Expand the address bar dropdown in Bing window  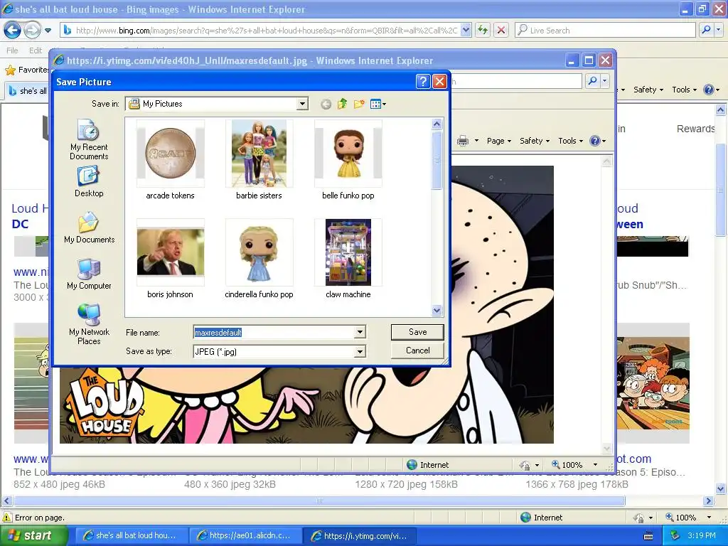466,30
